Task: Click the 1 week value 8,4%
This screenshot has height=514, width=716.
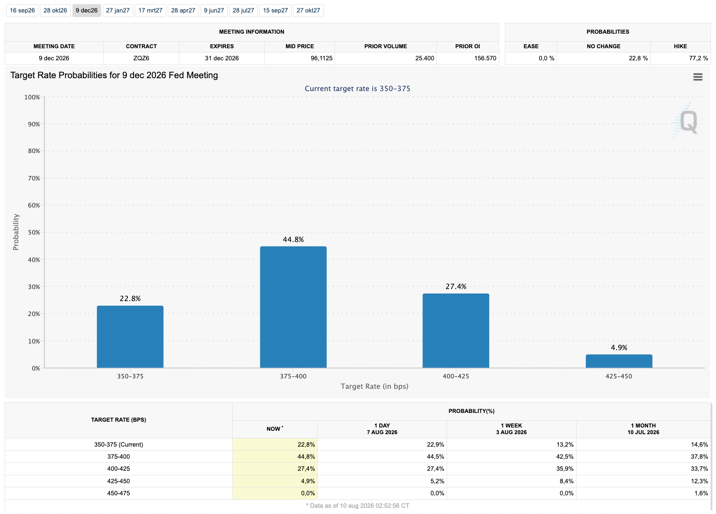Action: click(567, 481)
